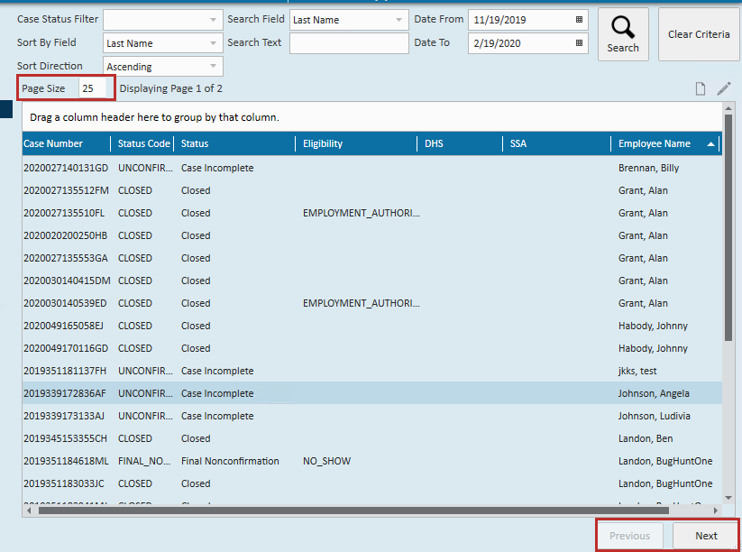742x552 pixels.
Task: Click the Next page button
Action: coord(706,536)
